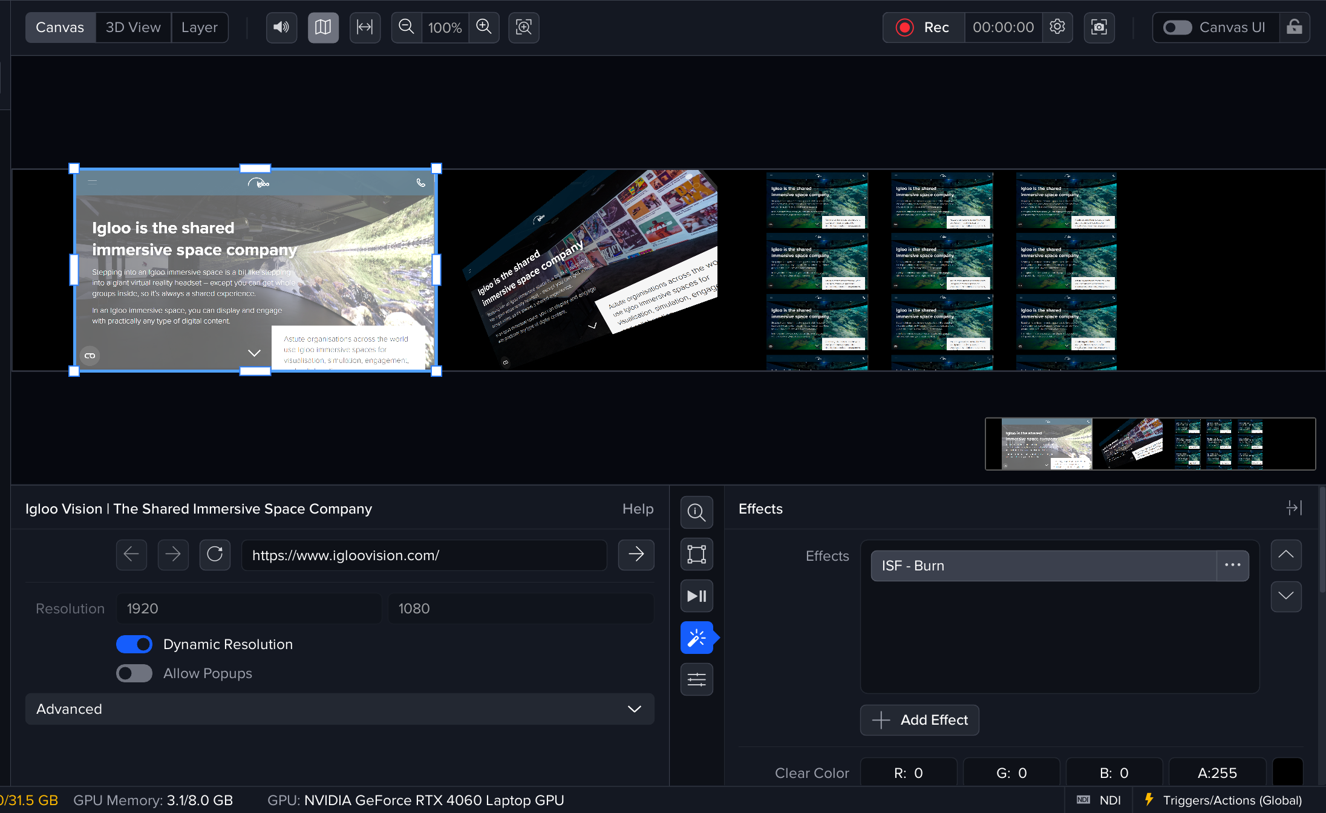Toggle the map layout view icon
Image resolution: width=1326 pixels, height=813 pixels.
323,27
